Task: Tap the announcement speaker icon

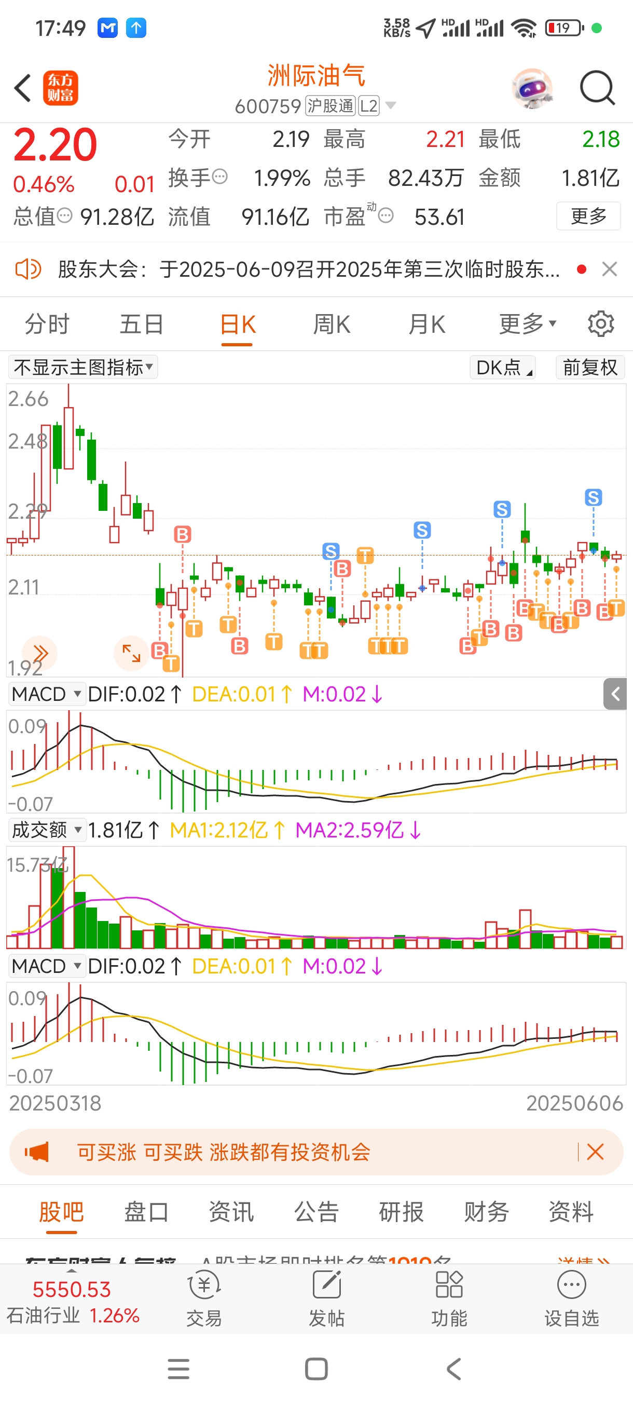Action: point(28,269)
